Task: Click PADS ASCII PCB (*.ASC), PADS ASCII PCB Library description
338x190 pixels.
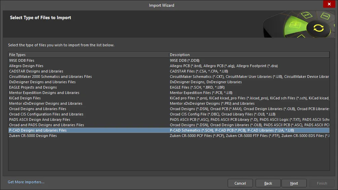Action: [x=250, y=120]
